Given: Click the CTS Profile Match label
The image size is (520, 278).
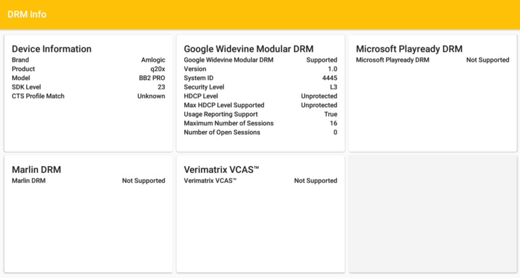Looking at the screenshot, I should pyautogui.click(x=38, y=96).
